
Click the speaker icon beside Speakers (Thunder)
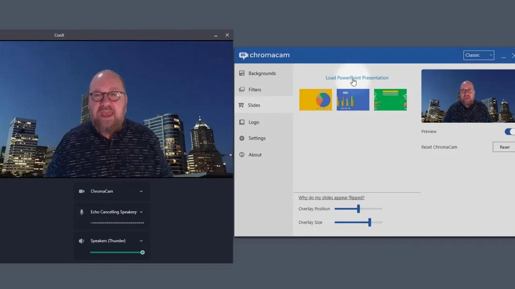[82, 241]
